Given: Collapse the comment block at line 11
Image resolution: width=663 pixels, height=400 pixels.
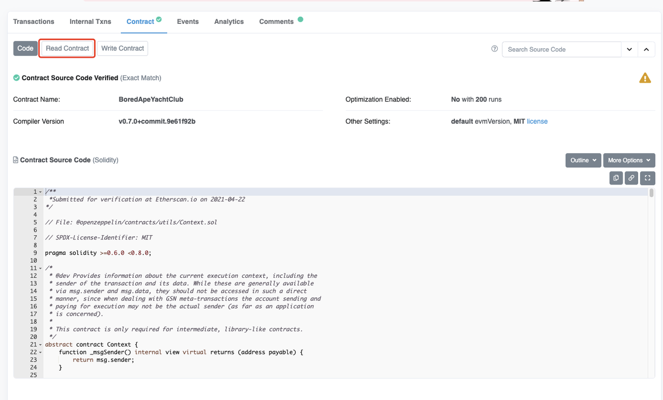Looking at the screenshot, I should [40, 268].
